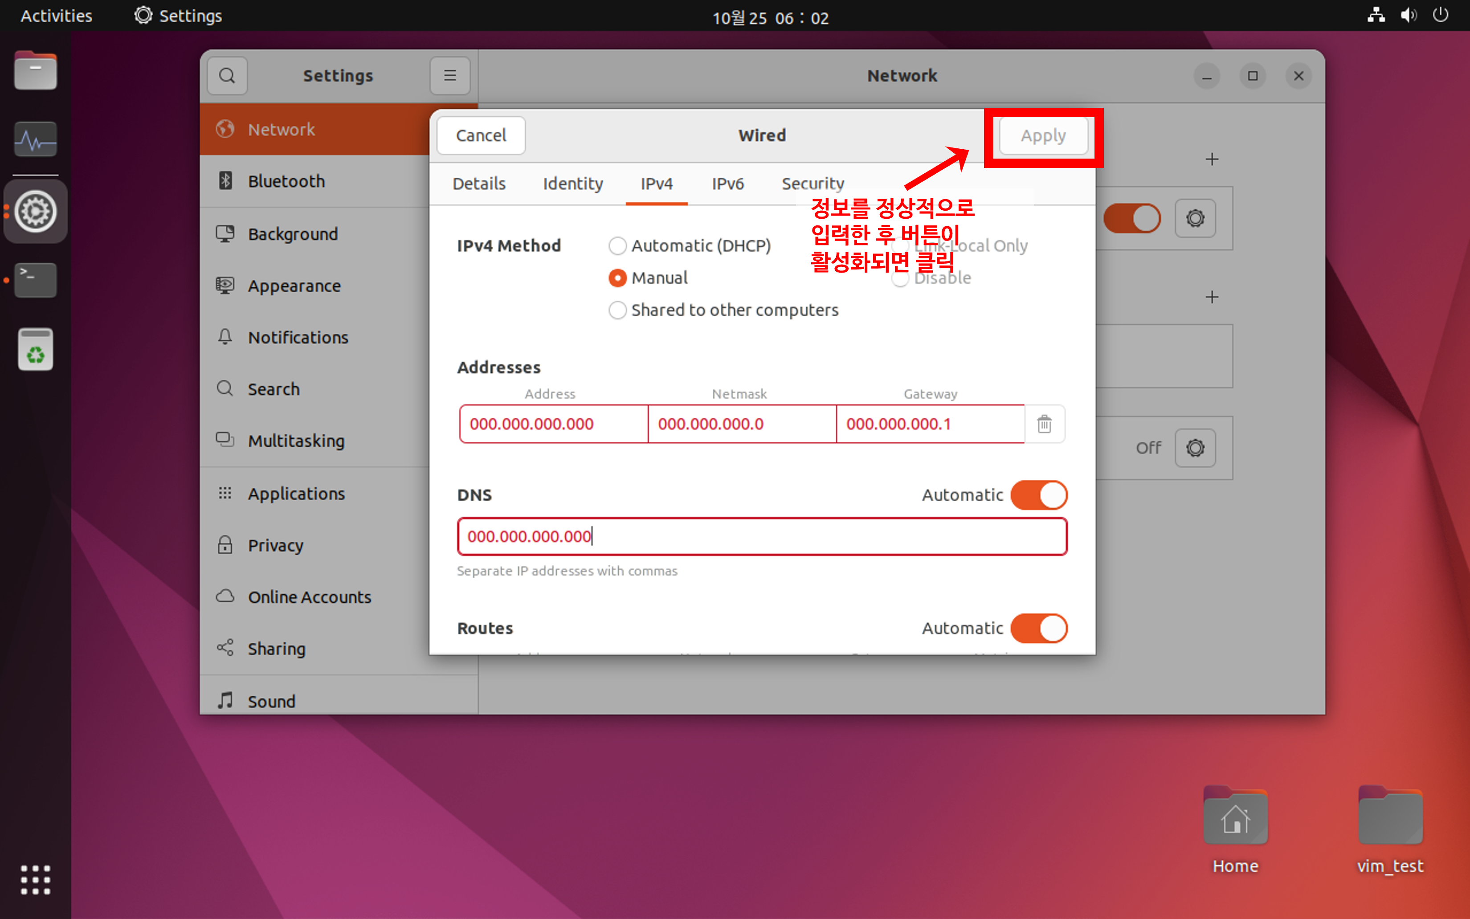Open the Settings search magnifier icon
The height and width of the screenshot is (919, 1470).
(227, 75)
